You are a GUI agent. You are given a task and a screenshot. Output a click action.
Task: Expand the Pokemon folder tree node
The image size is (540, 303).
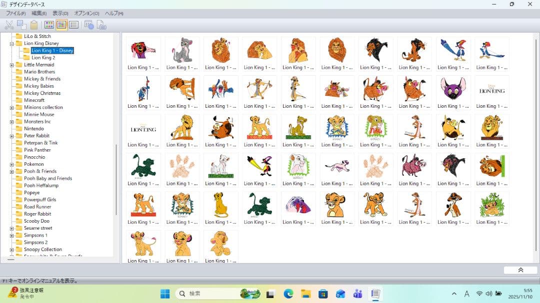(11, 164)
